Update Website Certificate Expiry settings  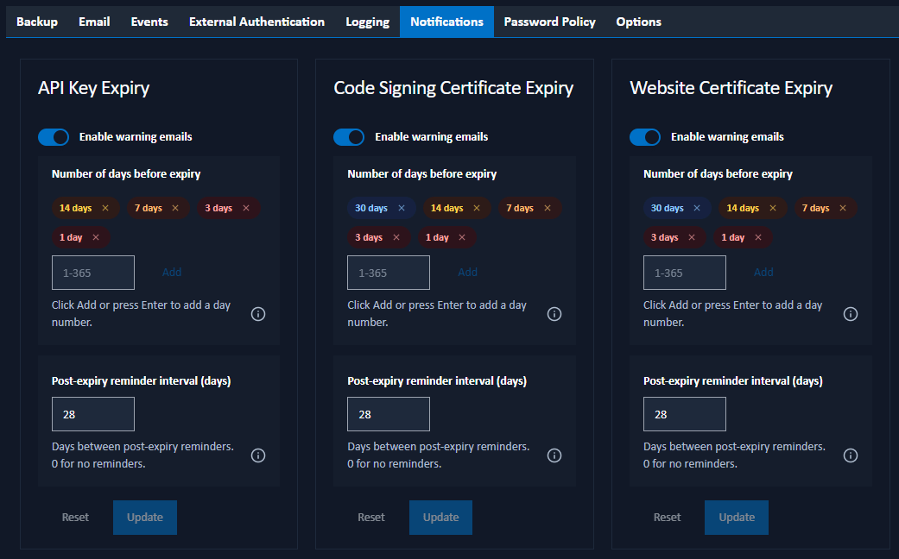pyautogui.click(x=737, y=518)
